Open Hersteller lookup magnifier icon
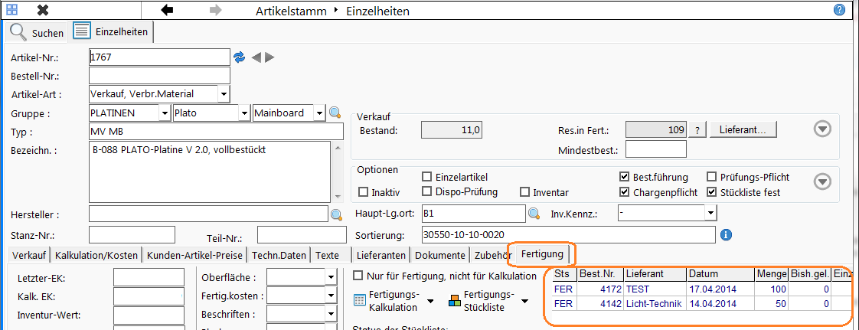This screenshot has height=330, width=859. click(336, 214)
